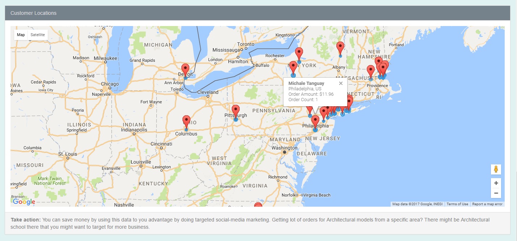Click the Cincinnati city label
Screen dimensions: 517x241
[x=161, y=144]
